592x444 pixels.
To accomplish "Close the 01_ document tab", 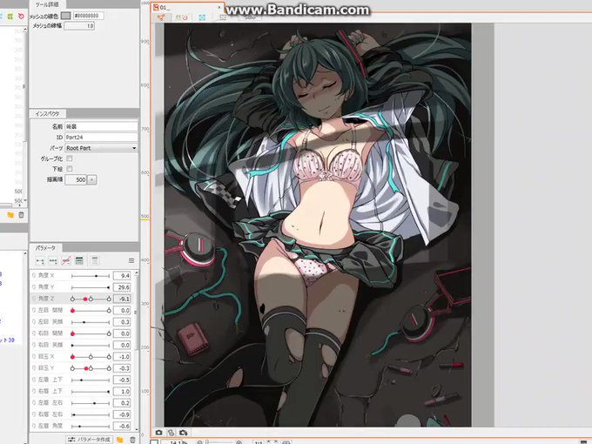I will click(x=219, y=7).
